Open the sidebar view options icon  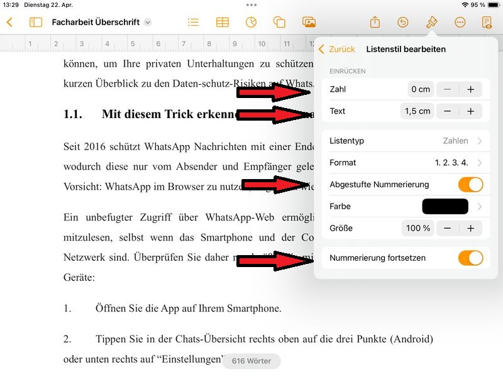point(36,22)
